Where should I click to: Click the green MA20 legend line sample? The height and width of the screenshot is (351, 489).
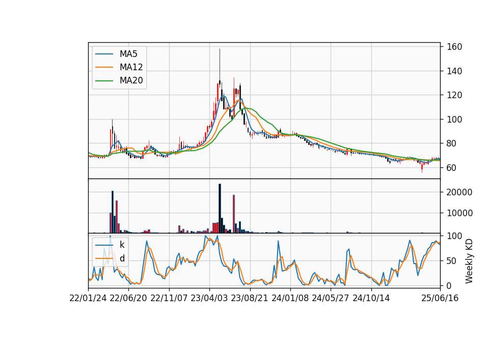coord(104,81)
